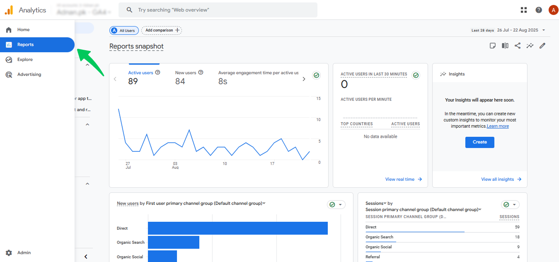The image size is (559, 262).
Task: Open the Insights trend line icon in toolbar
Action: click(530, 46)
